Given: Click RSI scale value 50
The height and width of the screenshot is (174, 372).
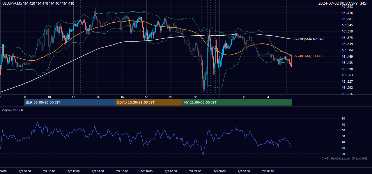Looking at the screenshot, I should [x=343, y=136].
